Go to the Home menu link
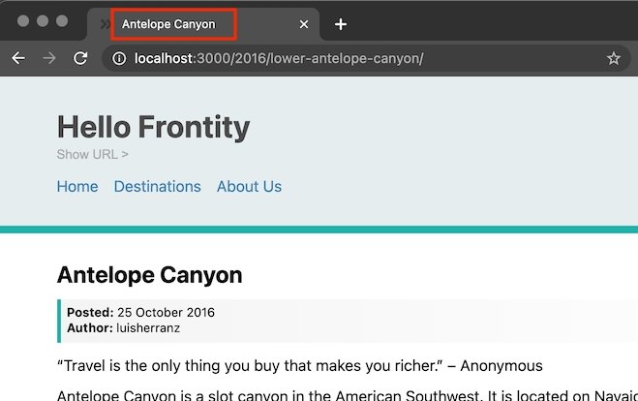This screenshot has height=401, width=638. click(77, 187)
